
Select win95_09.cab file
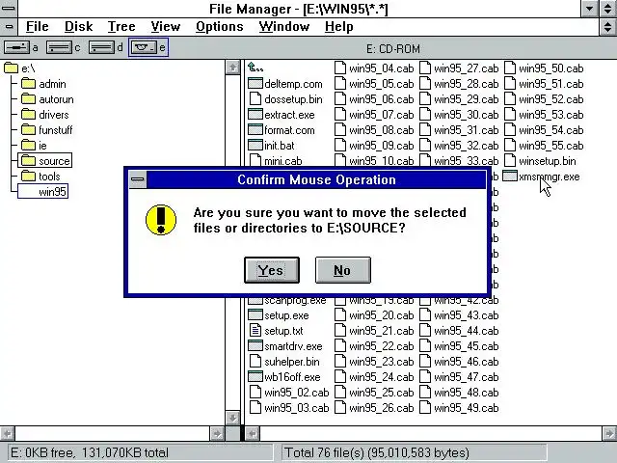click(x=374, y=146)
